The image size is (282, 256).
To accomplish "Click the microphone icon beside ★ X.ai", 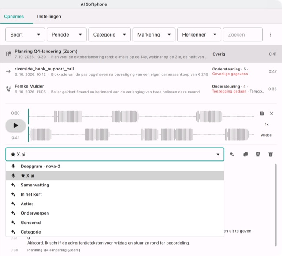I will pyautogui.click(x=13, y=175).
